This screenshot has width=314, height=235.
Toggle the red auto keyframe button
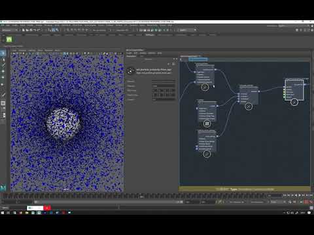(x=306, y=202)
